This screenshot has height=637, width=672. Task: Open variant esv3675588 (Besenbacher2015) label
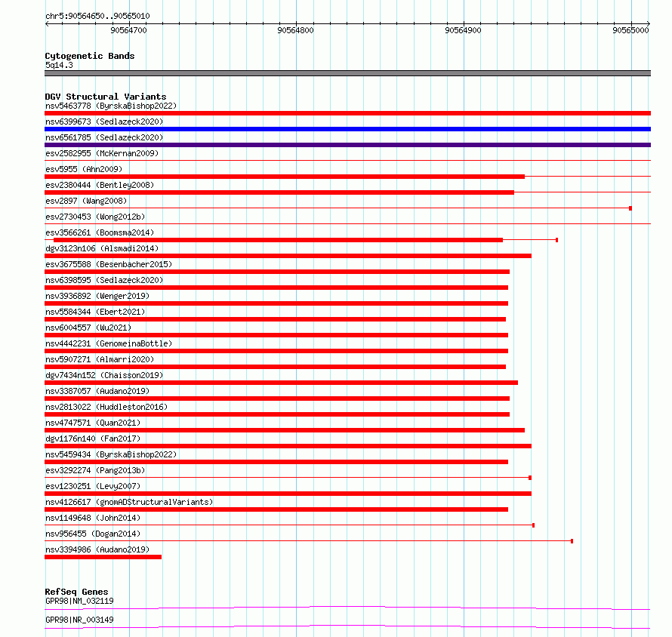[x=109, y=264]
